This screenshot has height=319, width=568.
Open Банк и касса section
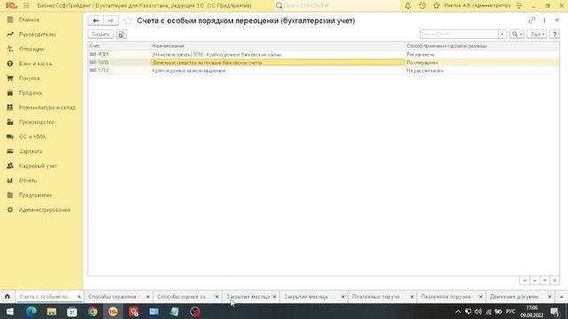[x=35, y=64]
